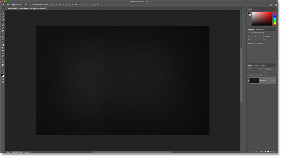Open the search icon at top right
The width and height of the screenshot is (281, 157).
(267, 5)
